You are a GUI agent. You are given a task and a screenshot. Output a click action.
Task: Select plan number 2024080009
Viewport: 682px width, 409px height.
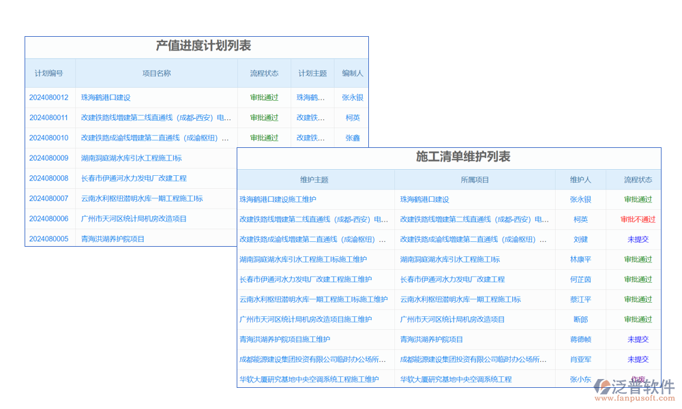pos(48,158)
